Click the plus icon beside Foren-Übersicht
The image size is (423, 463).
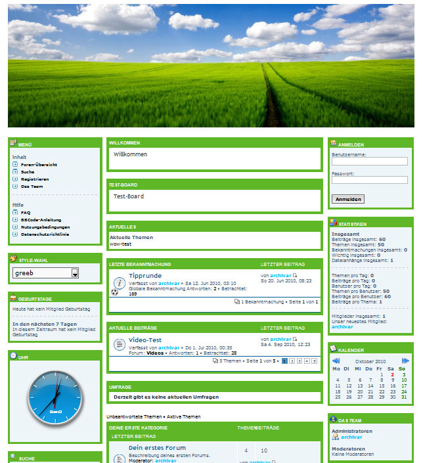tap(15, 164)
